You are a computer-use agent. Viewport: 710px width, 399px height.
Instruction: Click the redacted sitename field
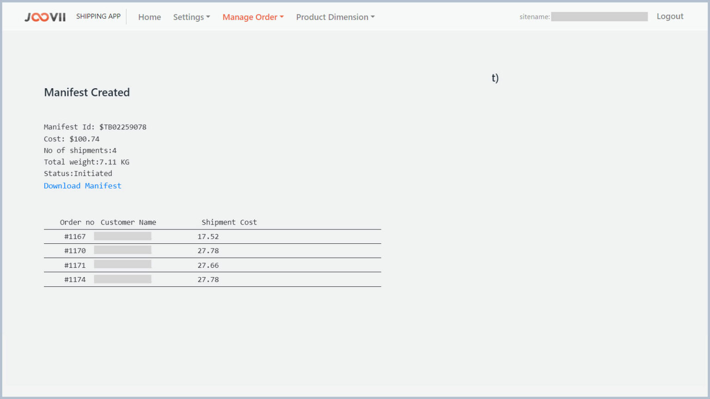599,17
